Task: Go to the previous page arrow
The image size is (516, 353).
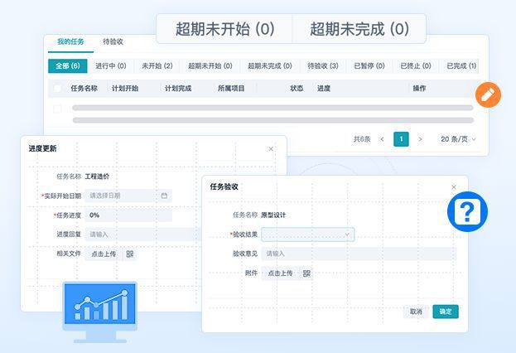Action: 382,139
